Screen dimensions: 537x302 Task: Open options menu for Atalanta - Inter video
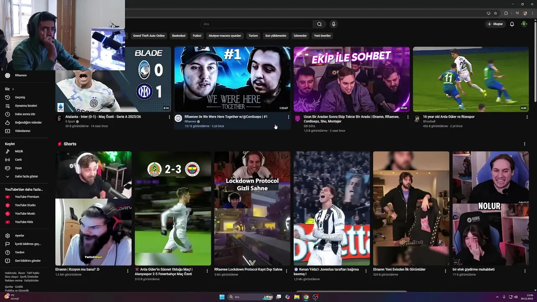(x=169, y=117)
